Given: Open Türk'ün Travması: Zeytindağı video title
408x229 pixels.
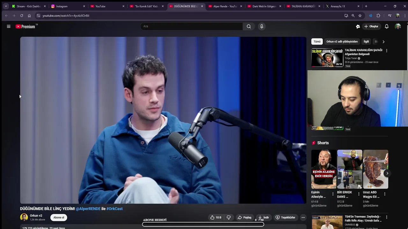Looking at the screenshot, I should coord(363,219).
